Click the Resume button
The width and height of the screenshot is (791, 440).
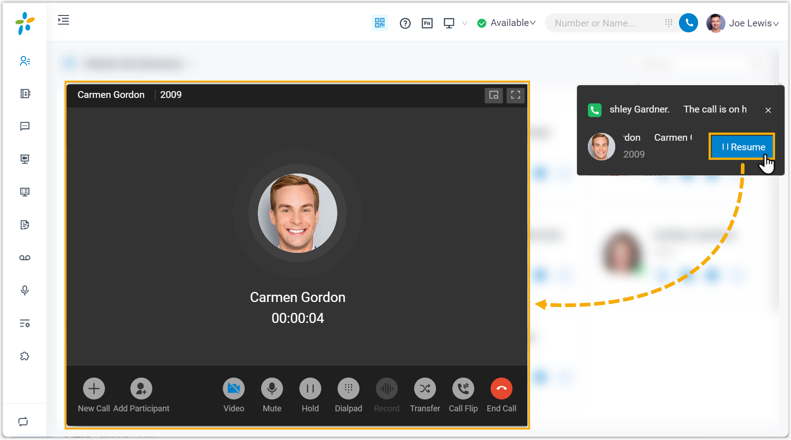742,147
